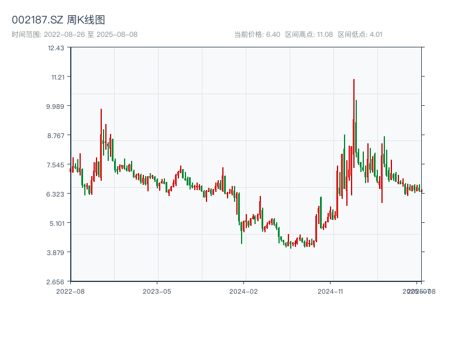Viewport: 468px width, 351px height.
Task: Click the x-axis label 2022-08
Action: pos(70,291)
